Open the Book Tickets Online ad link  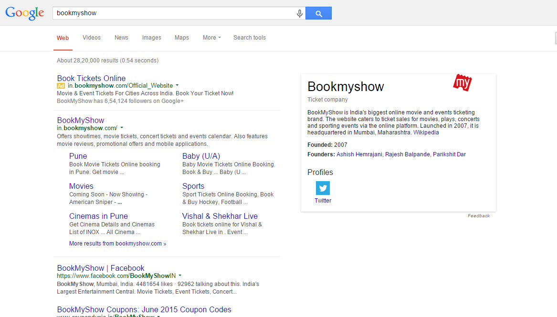[x=91, y=78]
